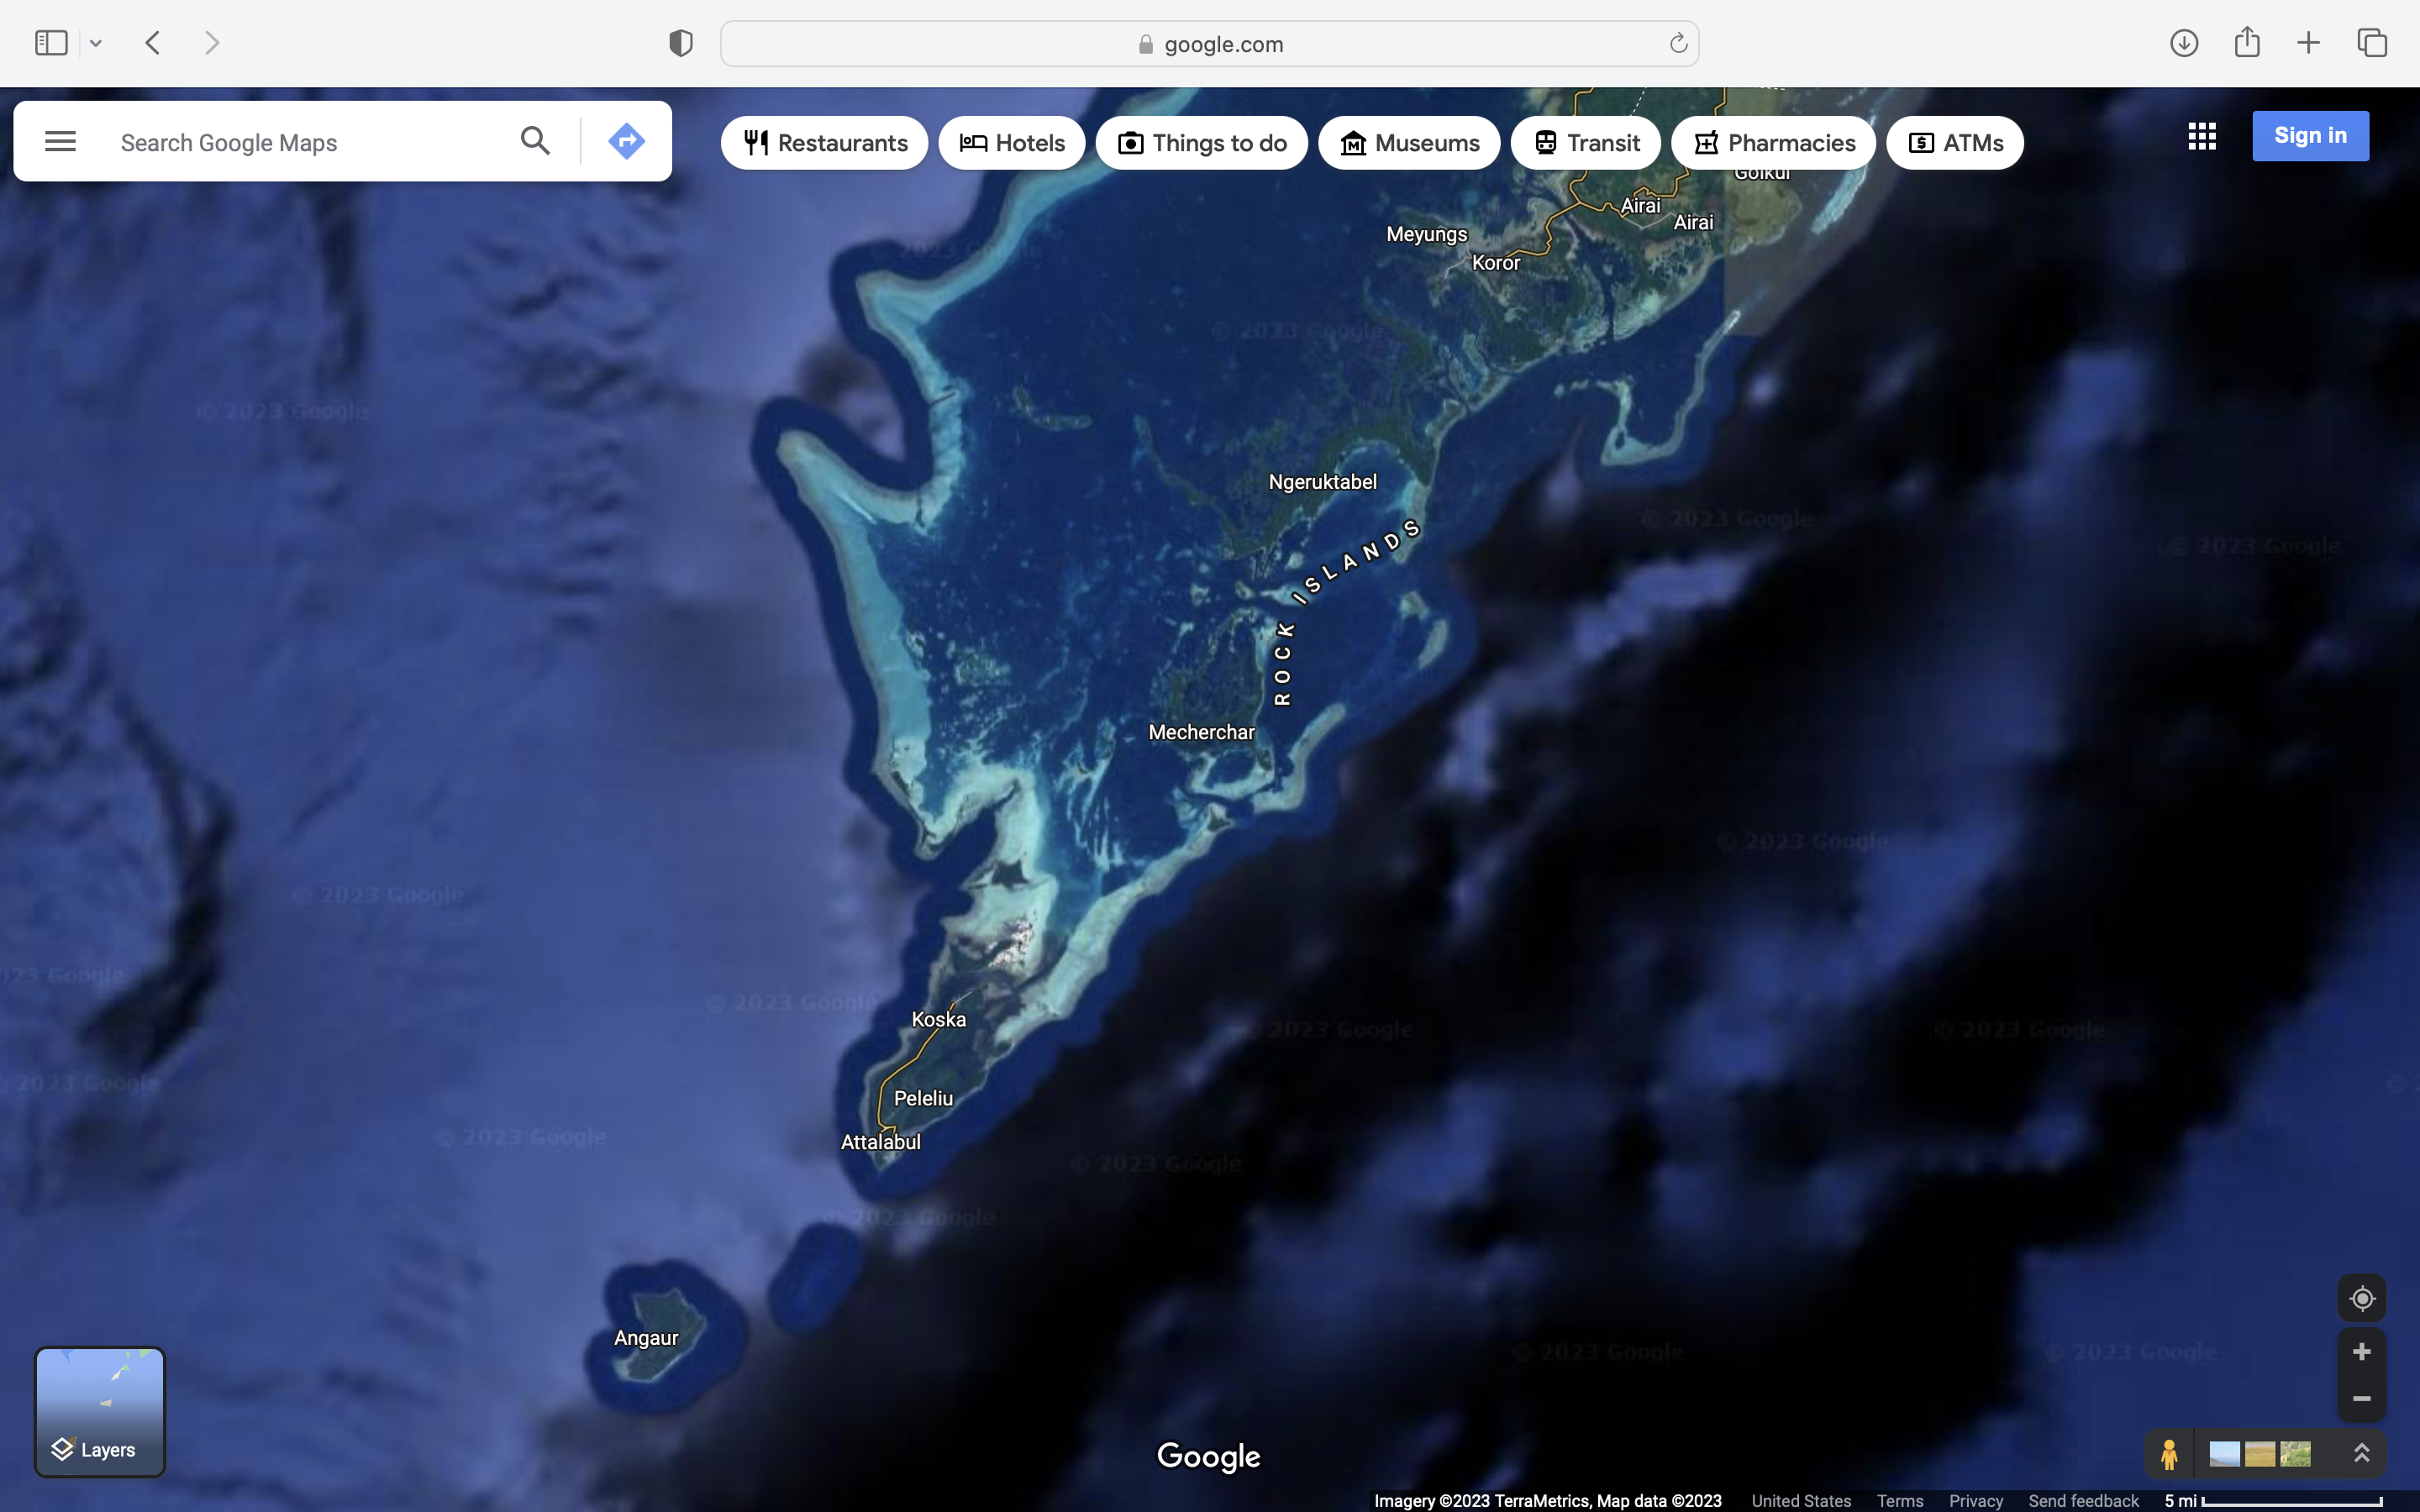2420x1512 pixels.
Task: Toggle the Safari sidebar button
Action: (51, 43)
